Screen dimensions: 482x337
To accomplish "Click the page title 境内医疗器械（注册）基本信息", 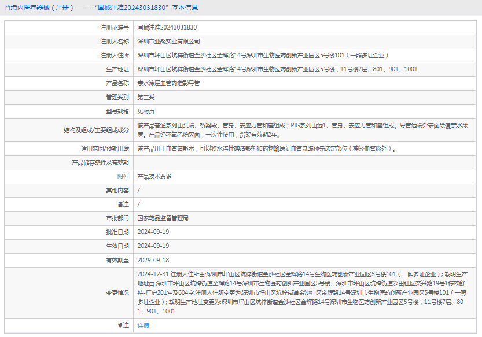I will 104,8.
